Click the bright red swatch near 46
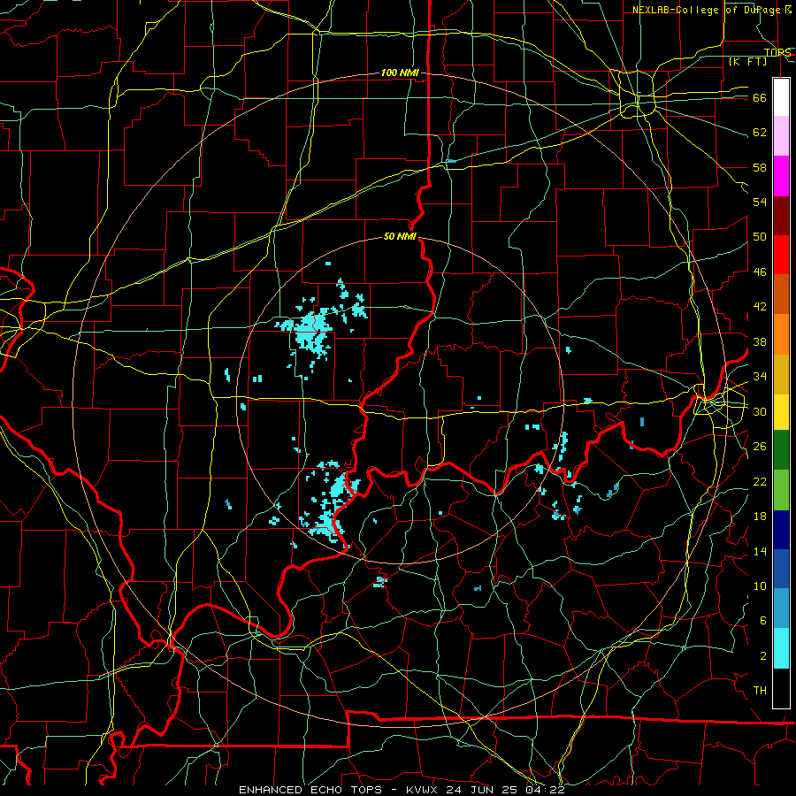This screenshot has height=796, width=796. pos(781,255)
